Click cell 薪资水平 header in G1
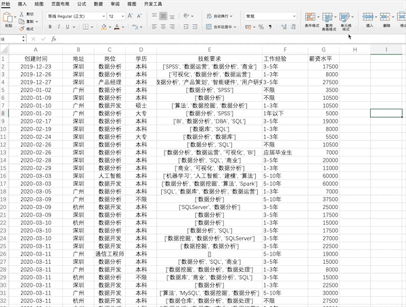Viewport: 406px width, 307px height. point(323,59)
